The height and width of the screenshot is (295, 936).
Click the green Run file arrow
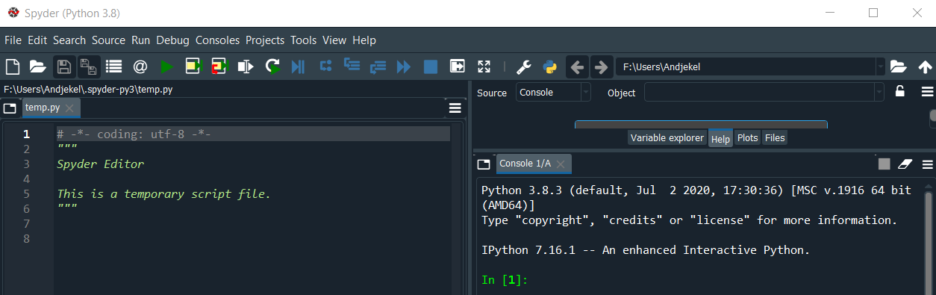(x=166, y=66)
